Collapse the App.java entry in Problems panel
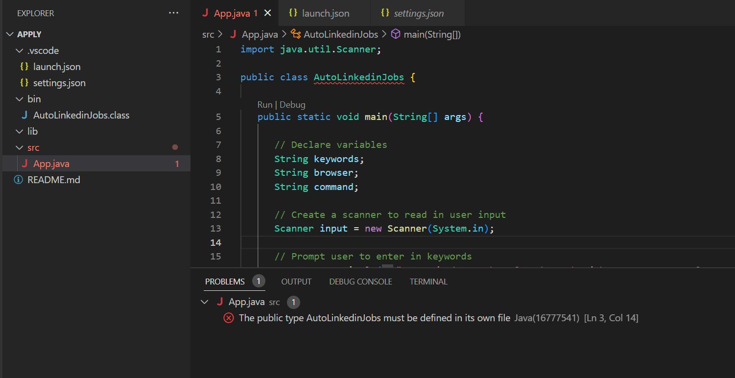This screenshot has width=735, height=378. pyautogui.click(x=205, y=302)
